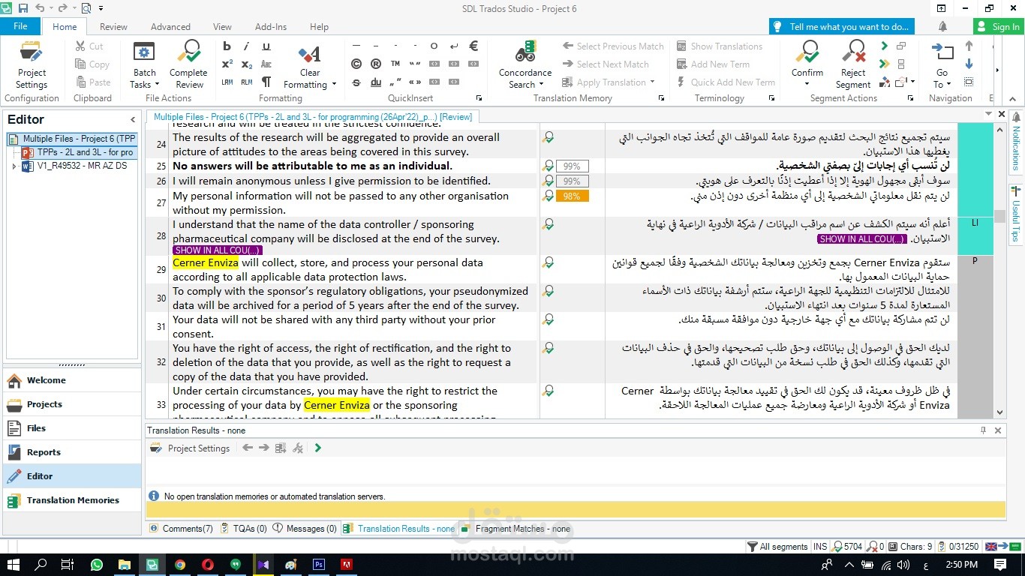
Task: Open Clear Formatting dropdown arrow
Action: coord(334,85)
